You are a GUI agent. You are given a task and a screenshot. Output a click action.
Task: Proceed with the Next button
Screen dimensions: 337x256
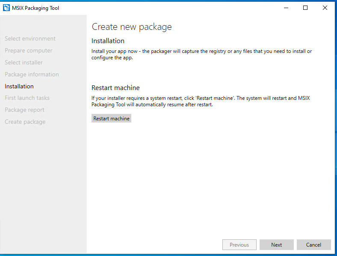[276, 244]
